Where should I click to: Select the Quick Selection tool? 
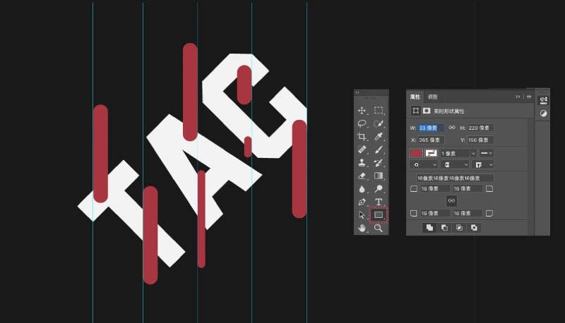tap(379, 123)
